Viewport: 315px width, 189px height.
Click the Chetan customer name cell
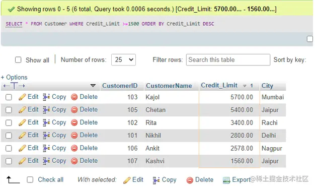172,110
